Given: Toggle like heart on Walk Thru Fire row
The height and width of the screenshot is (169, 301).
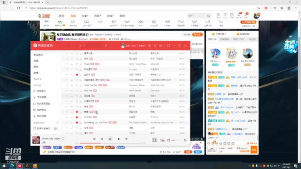Looking at the screenshot, I should tap(77, 85).
